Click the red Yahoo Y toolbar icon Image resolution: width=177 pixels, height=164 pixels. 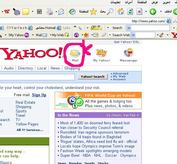(7, 12)
